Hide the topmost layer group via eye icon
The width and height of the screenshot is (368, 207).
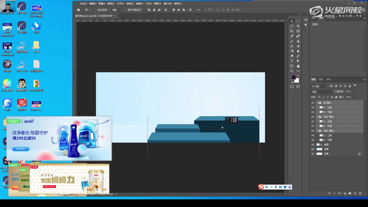pos(313,103)
